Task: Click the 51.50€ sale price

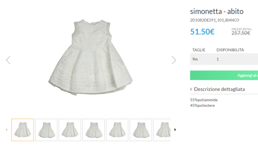Action: [202, 32]
